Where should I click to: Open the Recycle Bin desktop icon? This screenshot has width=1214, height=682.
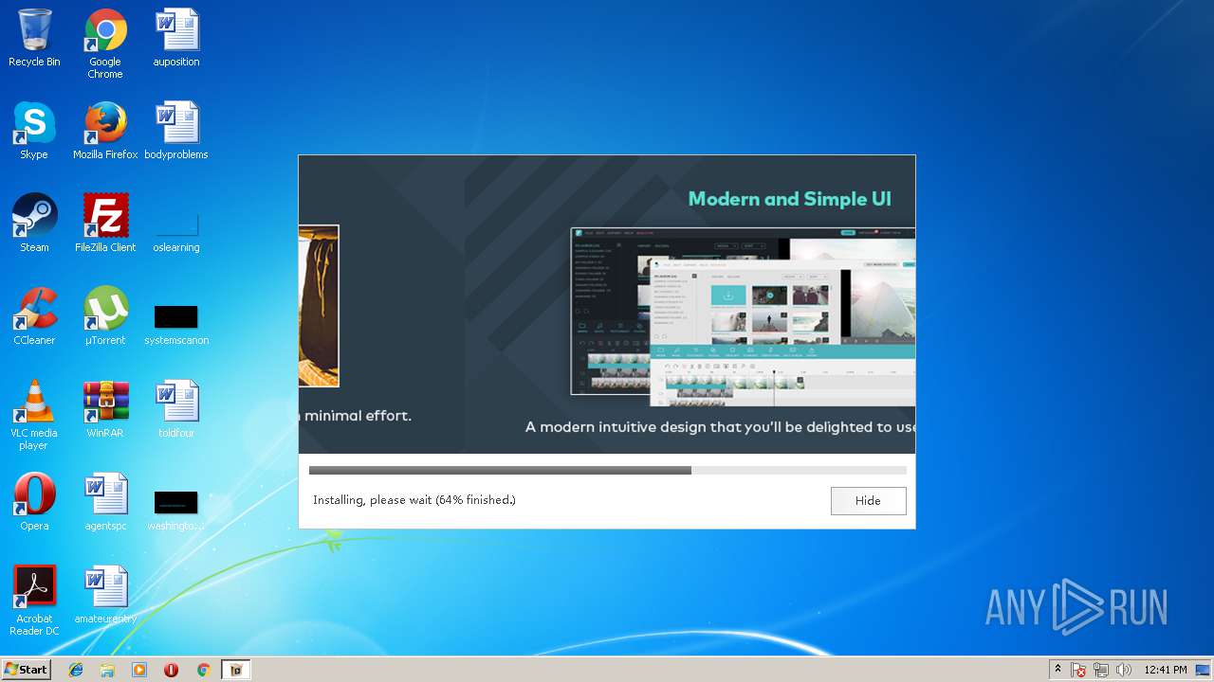pos(34,38)
